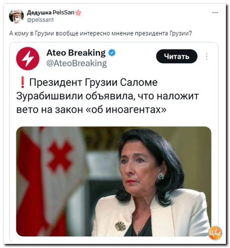
Task: Open the @peissan1 handle link
Action: pos(40,20)
